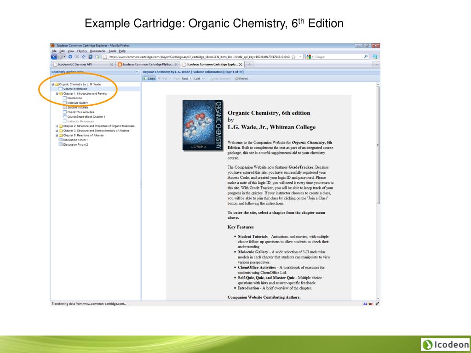Expand Chapter 8: Reactions of Alkenes
Viewport: 471px width, 353px height.
(57, 136)
